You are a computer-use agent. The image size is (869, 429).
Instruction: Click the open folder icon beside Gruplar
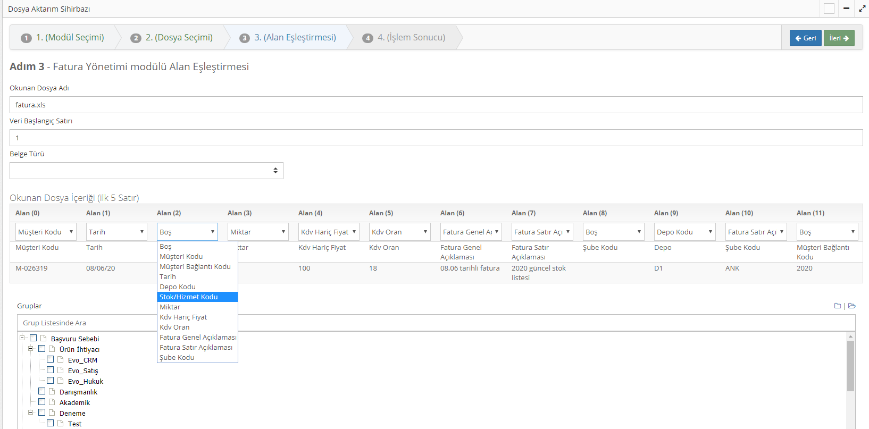tap(852, 306)
